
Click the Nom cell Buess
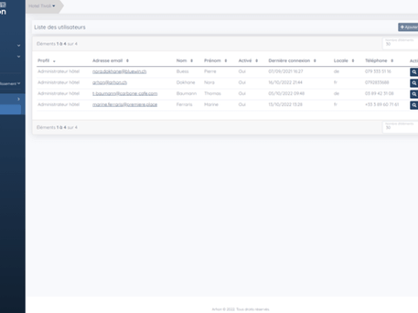(x=182, y=71)
